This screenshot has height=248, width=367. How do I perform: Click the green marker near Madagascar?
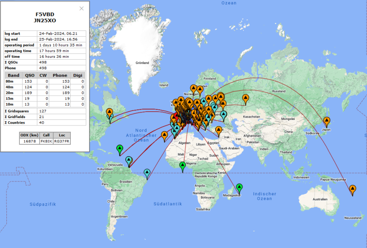click(x=239, y=188)
